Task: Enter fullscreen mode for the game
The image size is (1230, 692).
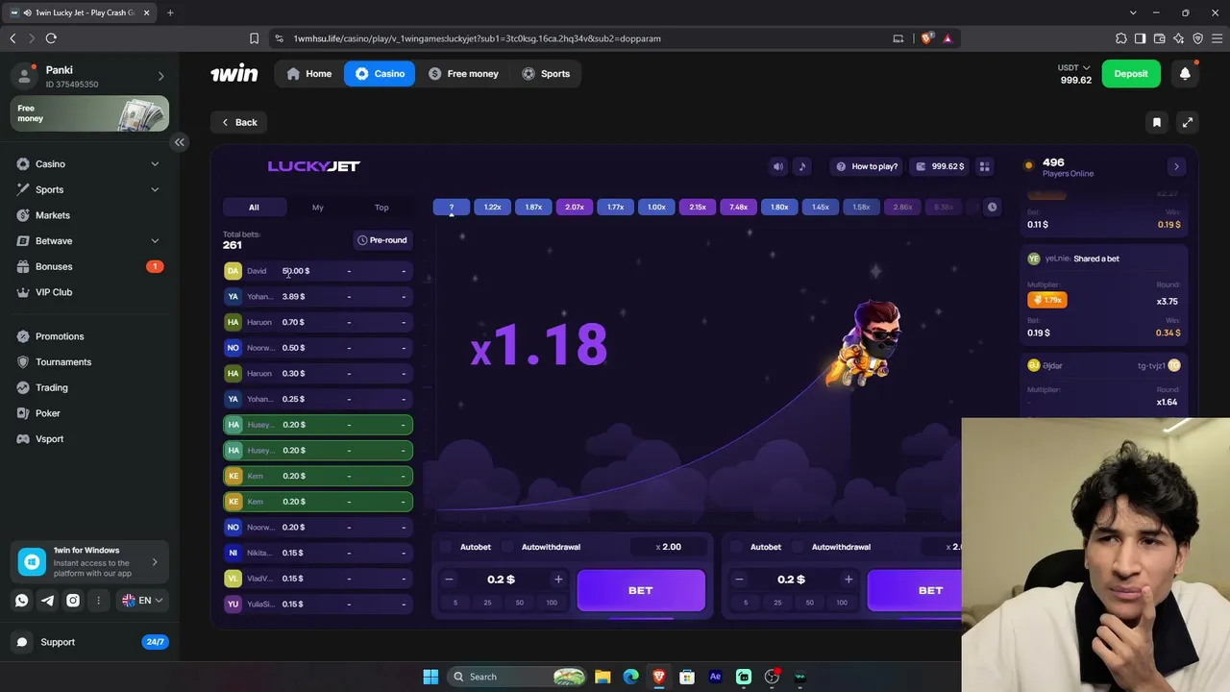Action: coord(1188,122)
